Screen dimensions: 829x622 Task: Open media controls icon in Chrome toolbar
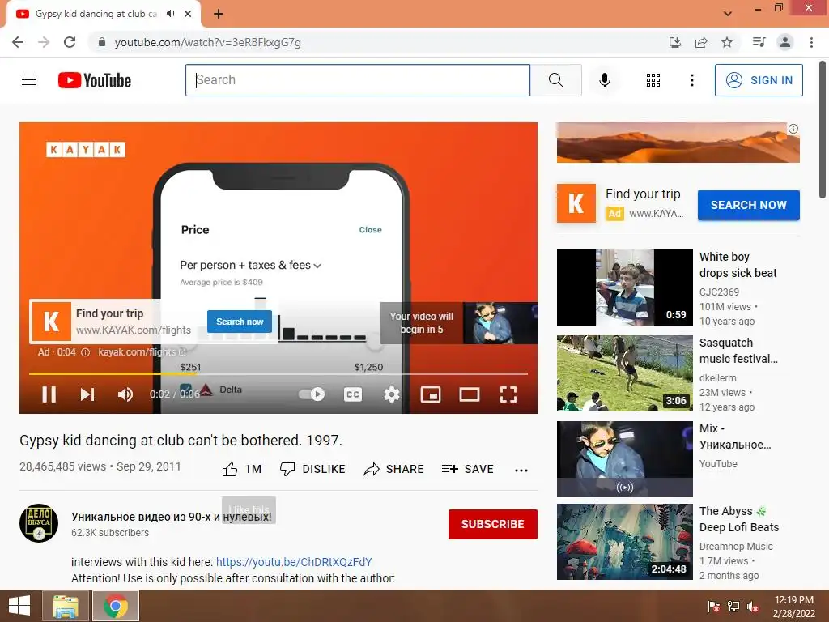(759, 42)
